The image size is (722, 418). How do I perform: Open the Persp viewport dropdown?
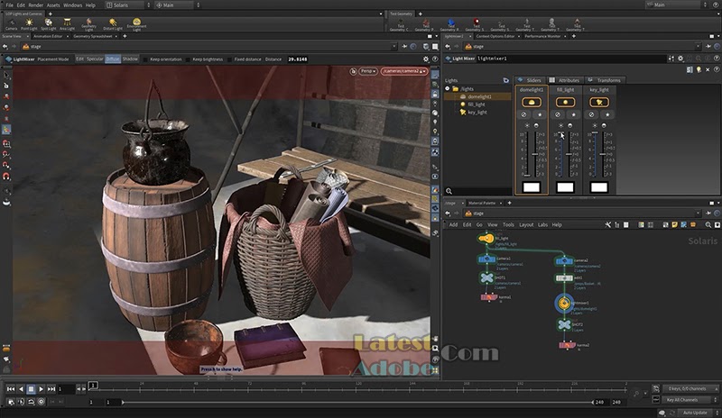367,70
